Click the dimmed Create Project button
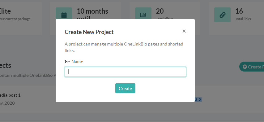The height and width of the screenshot is (122, 264). (252, 67)
